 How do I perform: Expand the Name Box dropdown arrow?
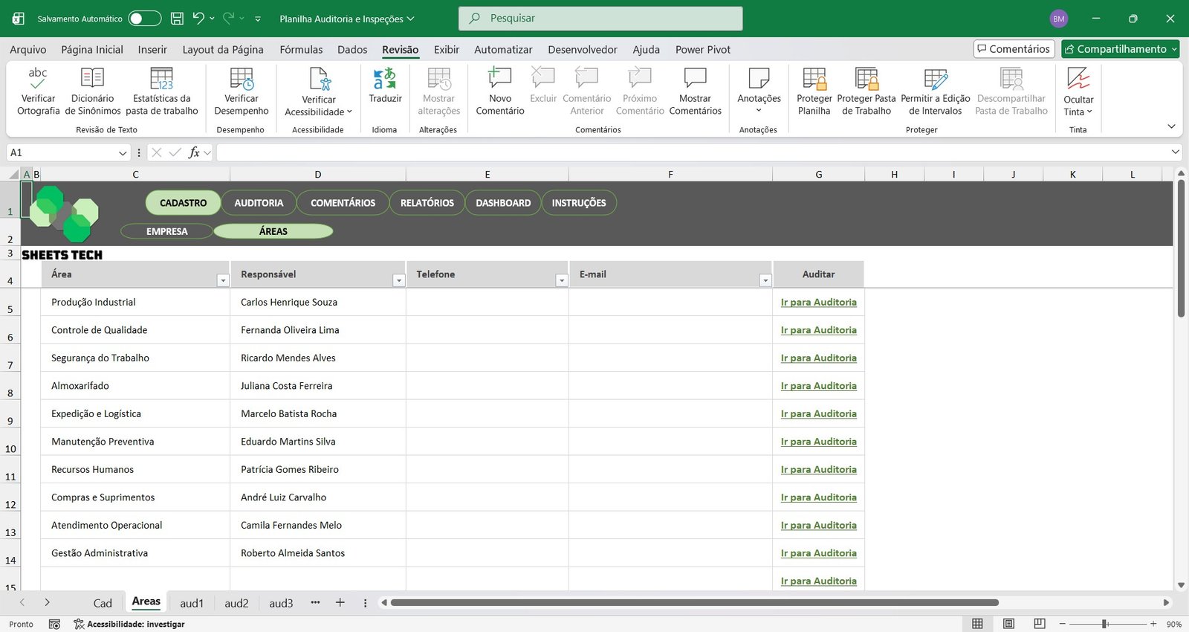point(123,152)
